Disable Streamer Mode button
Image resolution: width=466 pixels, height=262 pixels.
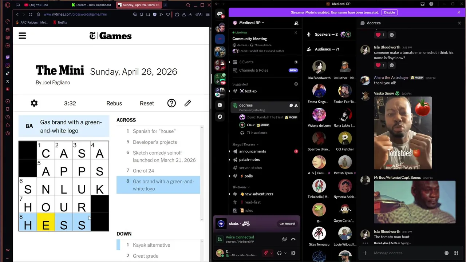(x=389, y=12)
